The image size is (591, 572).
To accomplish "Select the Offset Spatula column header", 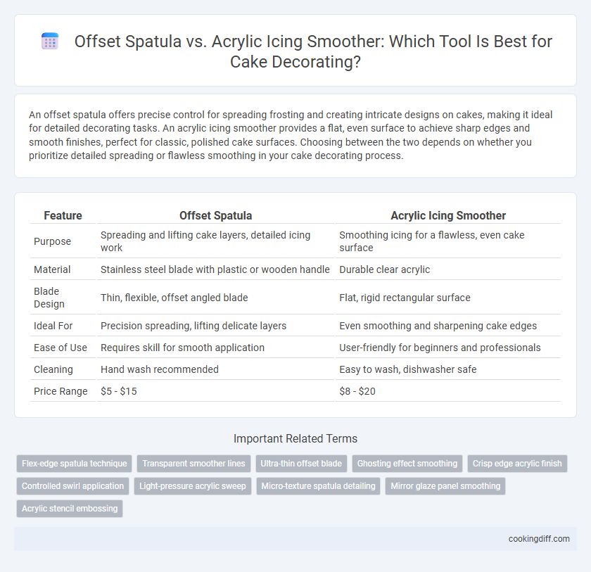I will 215,215.
